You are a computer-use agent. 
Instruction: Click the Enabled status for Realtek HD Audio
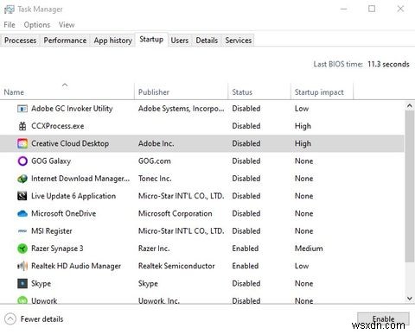246,266
